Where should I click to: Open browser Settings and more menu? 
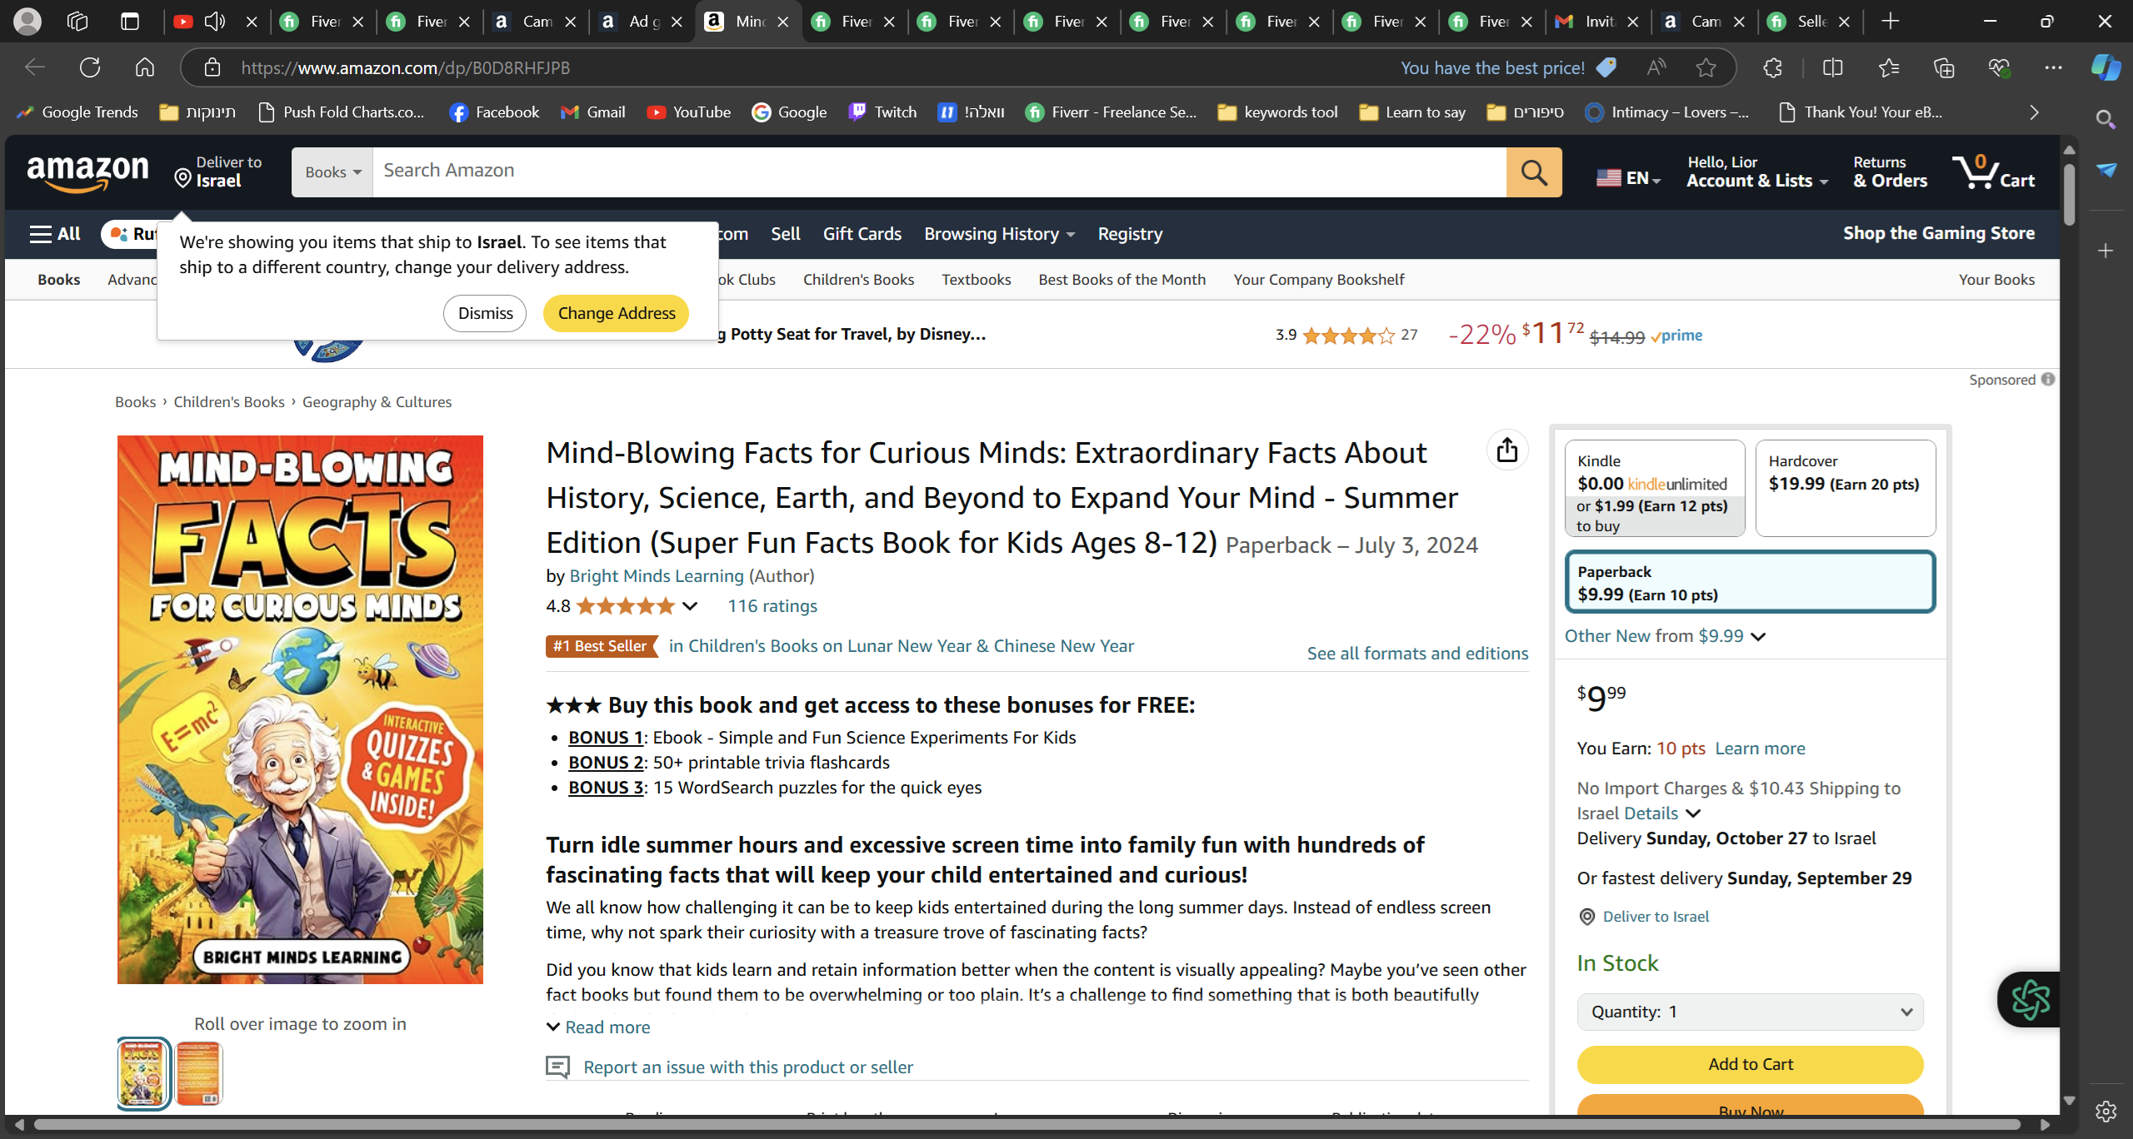tap(2054, 67)
